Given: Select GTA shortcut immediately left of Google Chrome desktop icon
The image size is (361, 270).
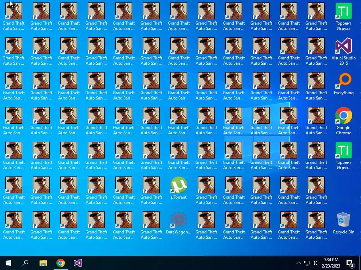Looking at the screenshot, I should 316,121.
